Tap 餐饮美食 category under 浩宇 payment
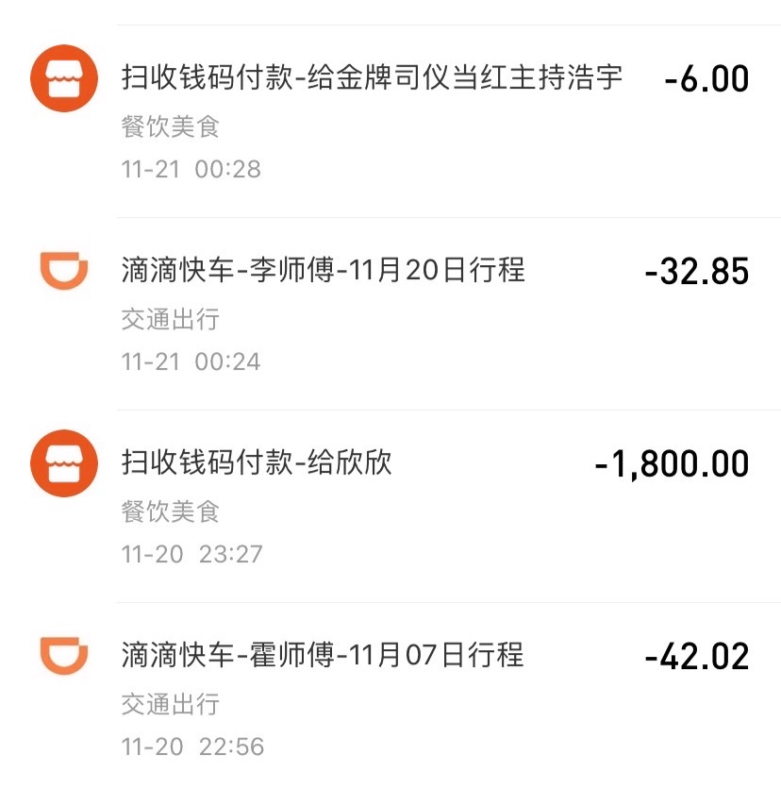This screenshot has width=781, height=788. click(x=171, y=126)
